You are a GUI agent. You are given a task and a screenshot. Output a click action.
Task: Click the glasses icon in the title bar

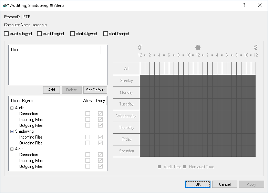[x=6, y=6]
